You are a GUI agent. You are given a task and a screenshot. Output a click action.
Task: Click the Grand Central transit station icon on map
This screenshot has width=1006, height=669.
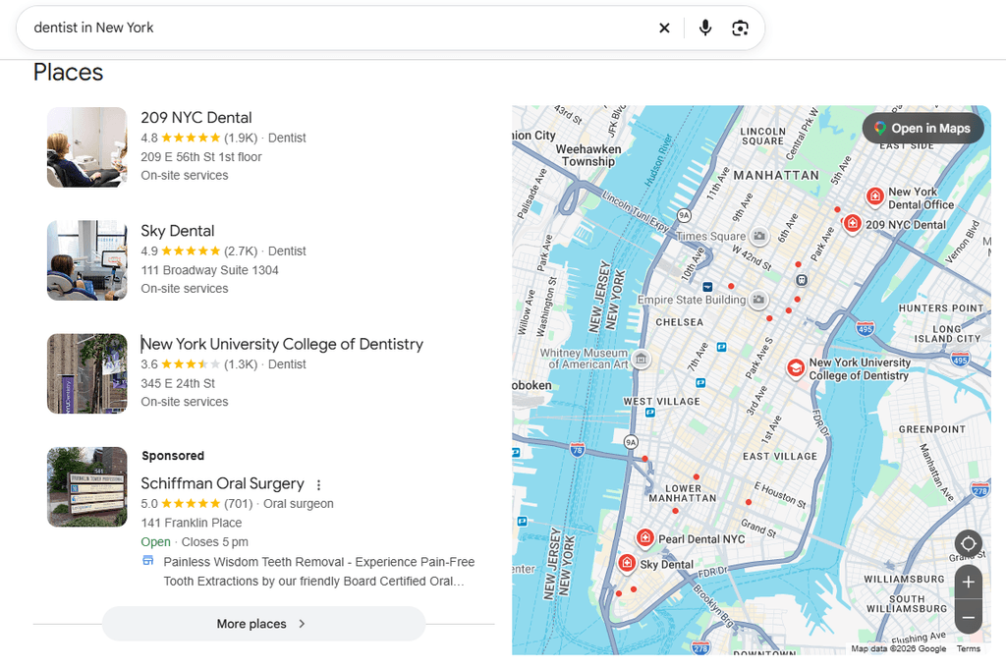[x=802, y=280]
